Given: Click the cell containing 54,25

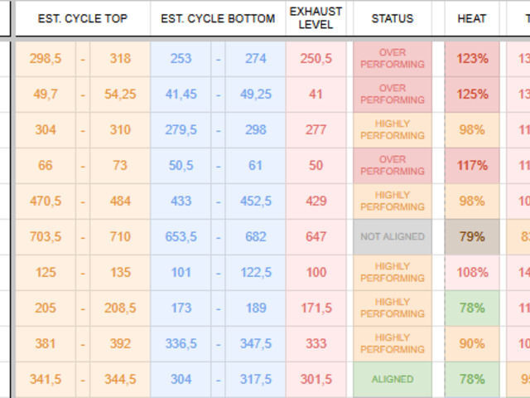Looking at the screenshot, I should [120, 95].
